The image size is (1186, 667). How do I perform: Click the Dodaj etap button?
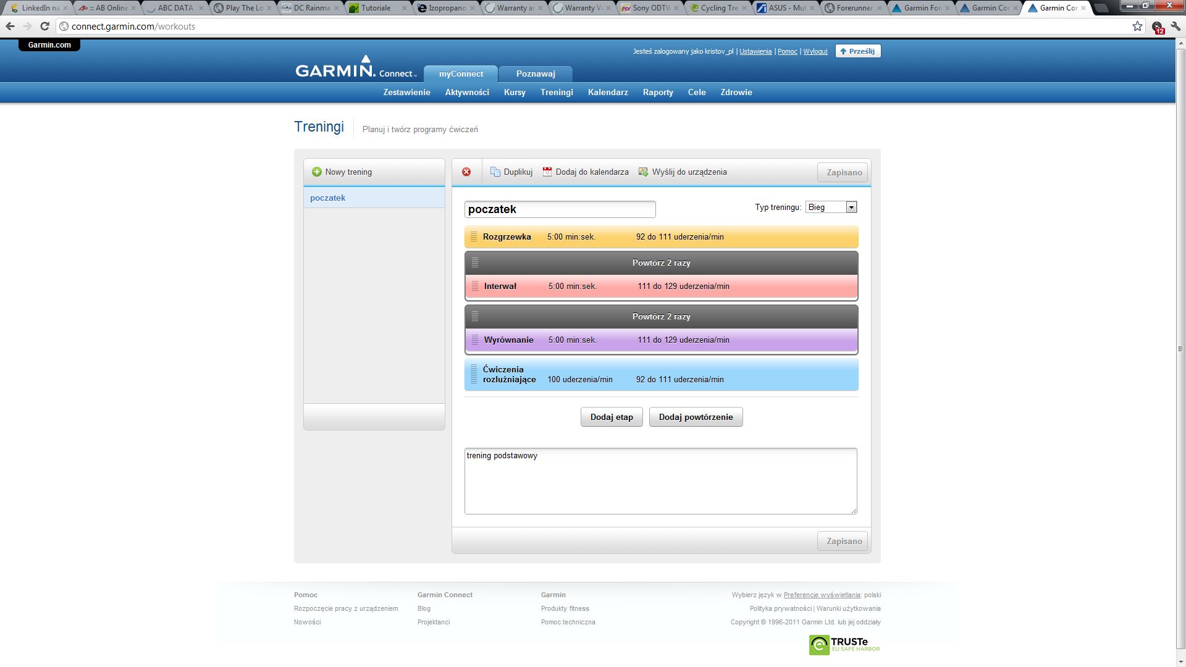coord(612,417)
